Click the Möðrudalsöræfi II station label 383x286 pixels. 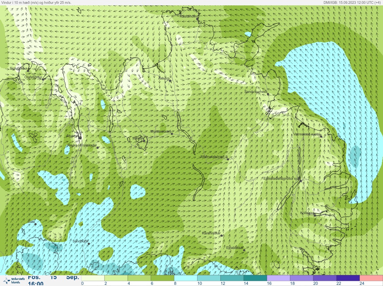(x=214, y=157)
